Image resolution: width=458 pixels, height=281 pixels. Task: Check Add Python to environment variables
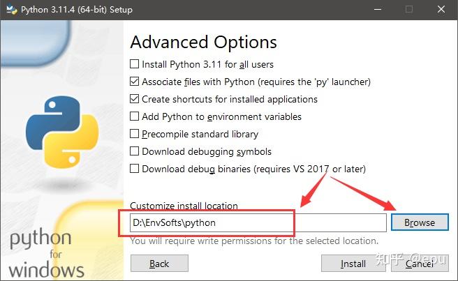(135, 116)
